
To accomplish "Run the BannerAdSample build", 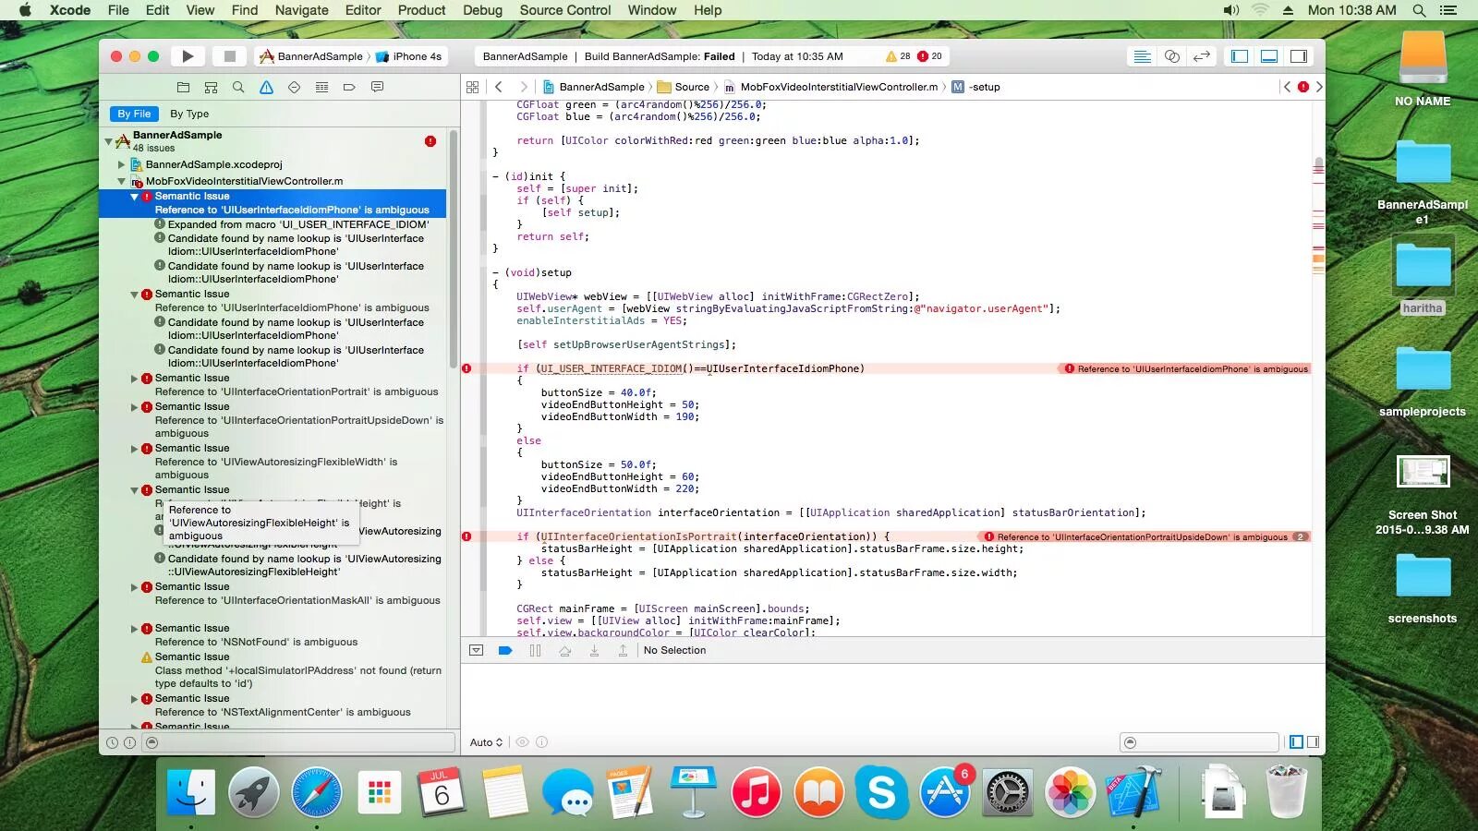I will [x=188, y=56].
